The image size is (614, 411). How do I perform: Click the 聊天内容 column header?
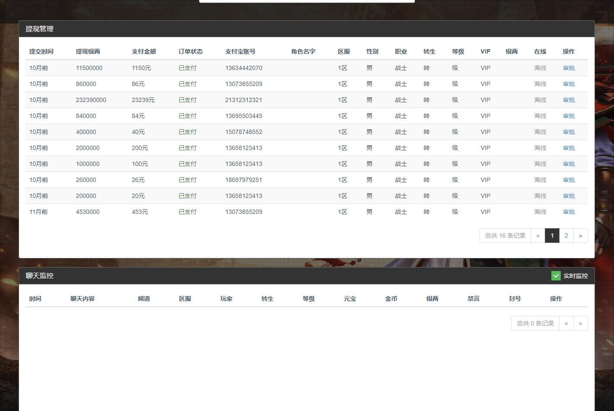83,299
